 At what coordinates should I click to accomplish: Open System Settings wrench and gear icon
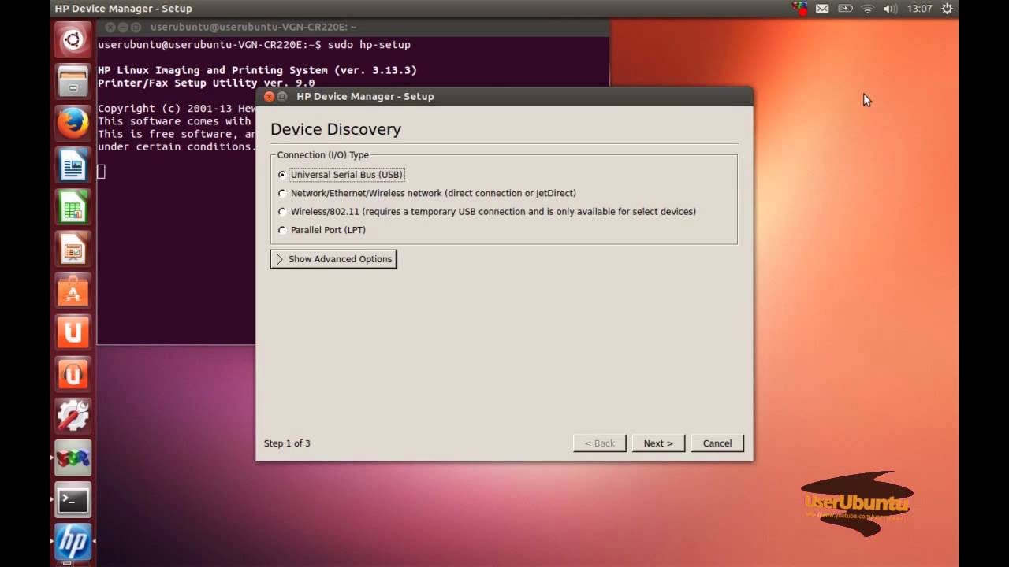coord(73,416)
